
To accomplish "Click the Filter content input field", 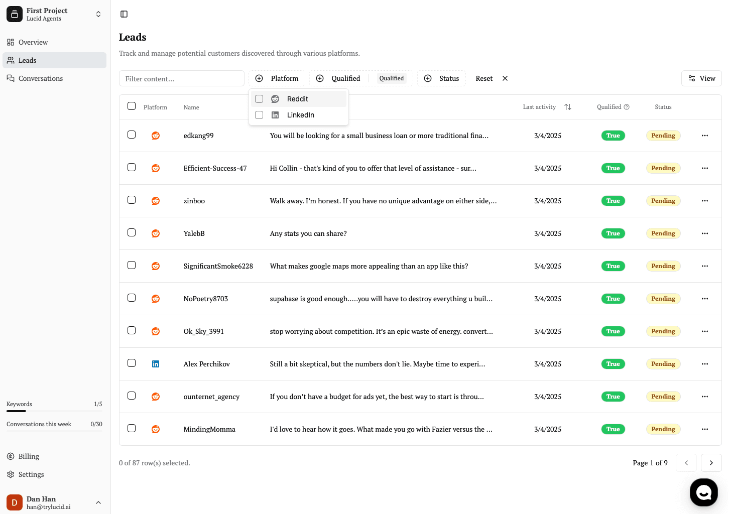I will coord(181,78).
